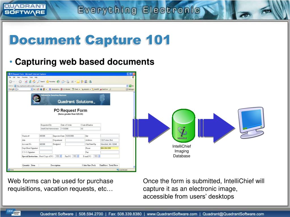Open the Edit menu

coord(14,77)
